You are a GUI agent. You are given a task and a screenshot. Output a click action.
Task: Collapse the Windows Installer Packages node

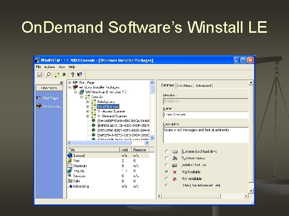[69, 87]
